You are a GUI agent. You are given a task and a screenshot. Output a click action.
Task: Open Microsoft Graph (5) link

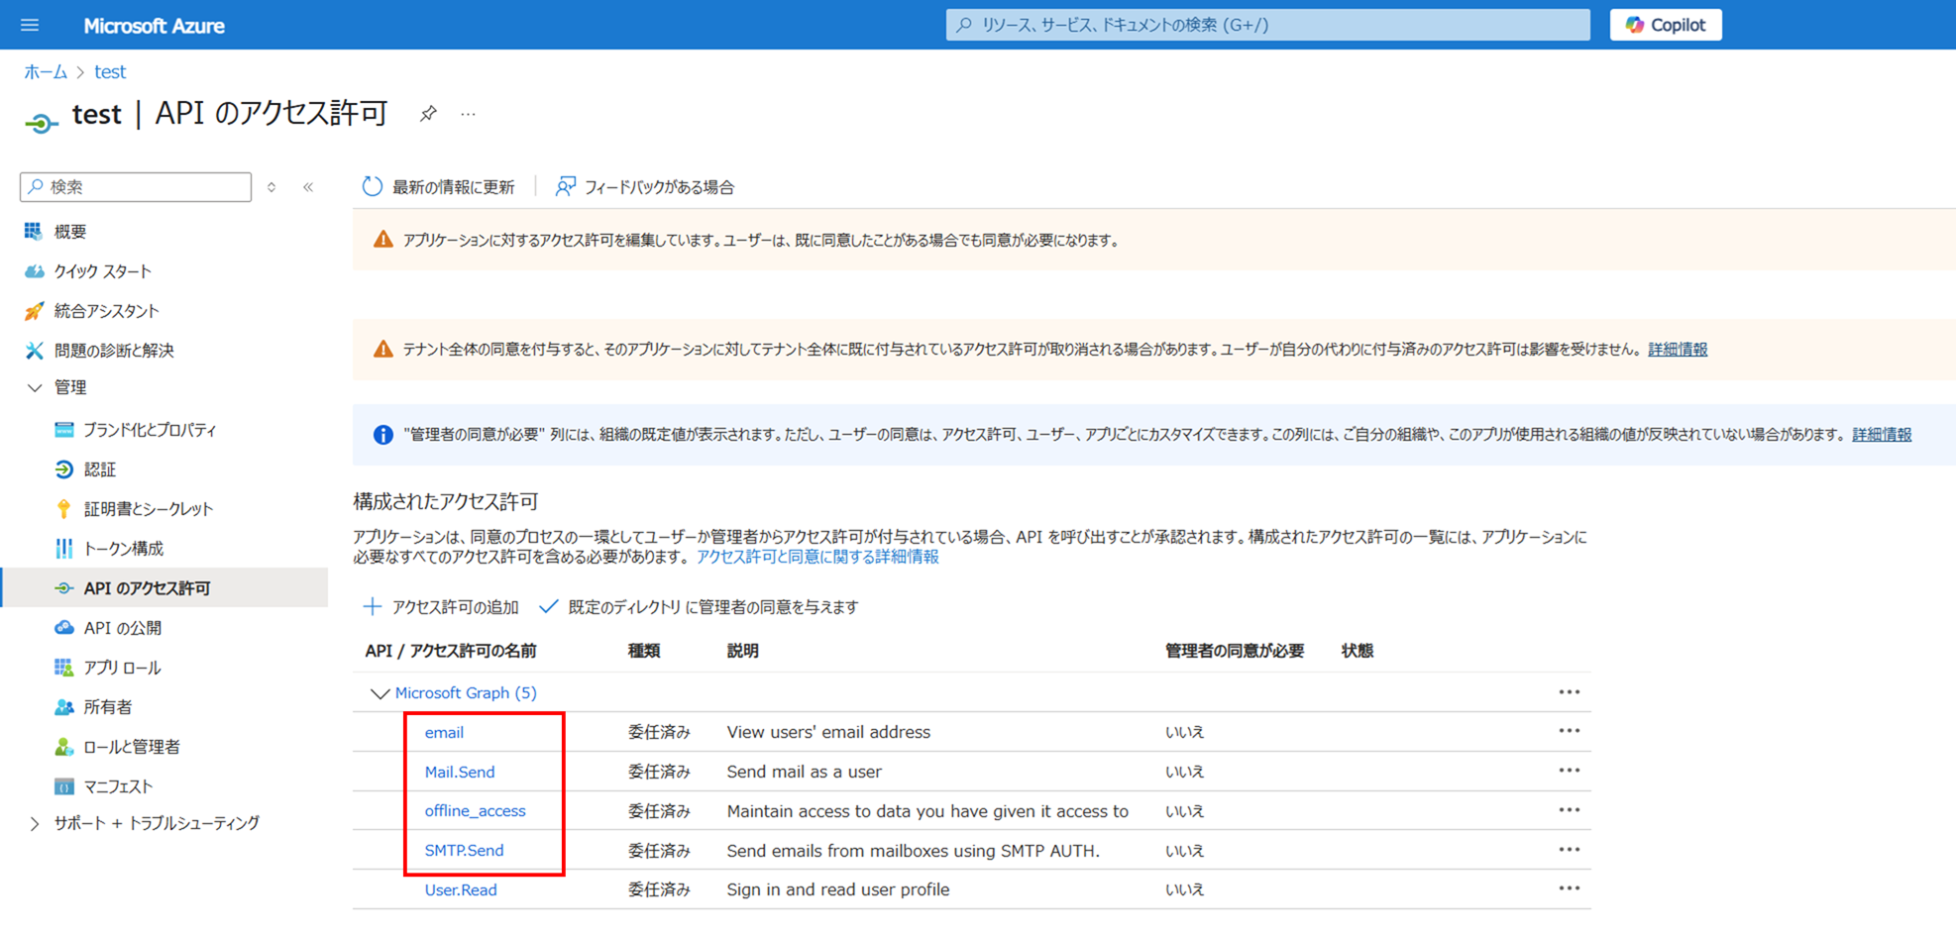466,692
